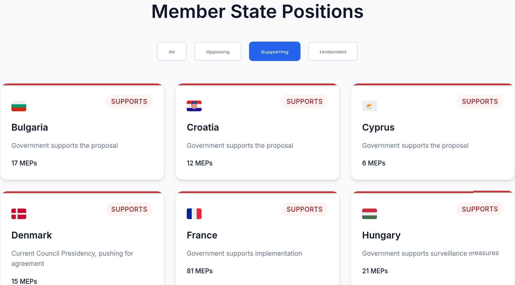Click the Cyprus flag icon
The image size is (515, 285).
click(x=370, y=106)
